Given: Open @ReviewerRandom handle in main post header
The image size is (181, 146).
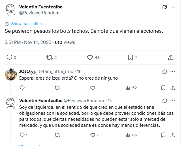Looking at the screenshot, I should click(39, 13).
